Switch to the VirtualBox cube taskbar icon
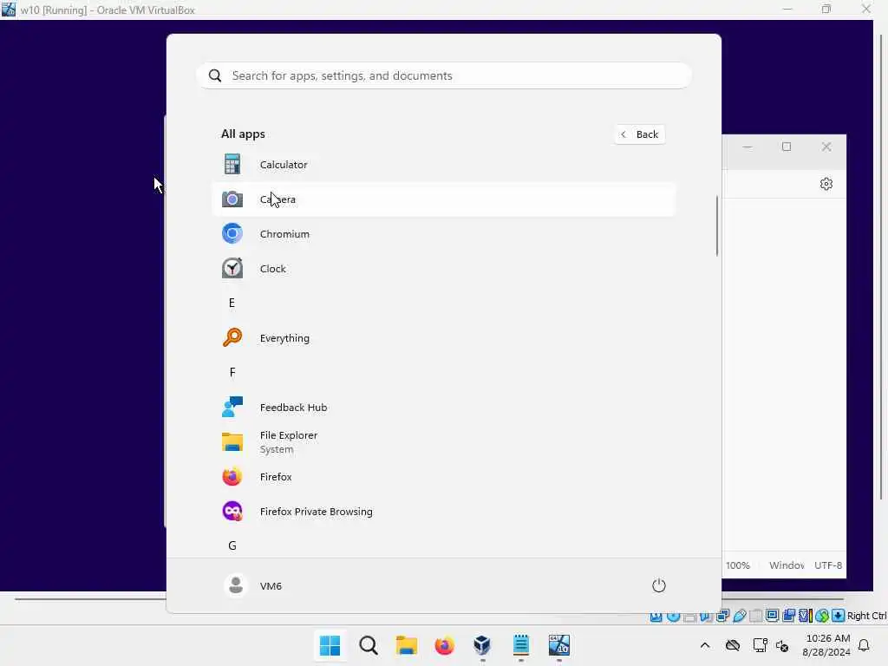The width and height of the screenshot is (888, 666). click(482, 645)
